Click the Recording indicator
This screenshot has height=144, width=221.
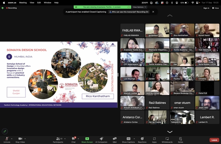11,8
